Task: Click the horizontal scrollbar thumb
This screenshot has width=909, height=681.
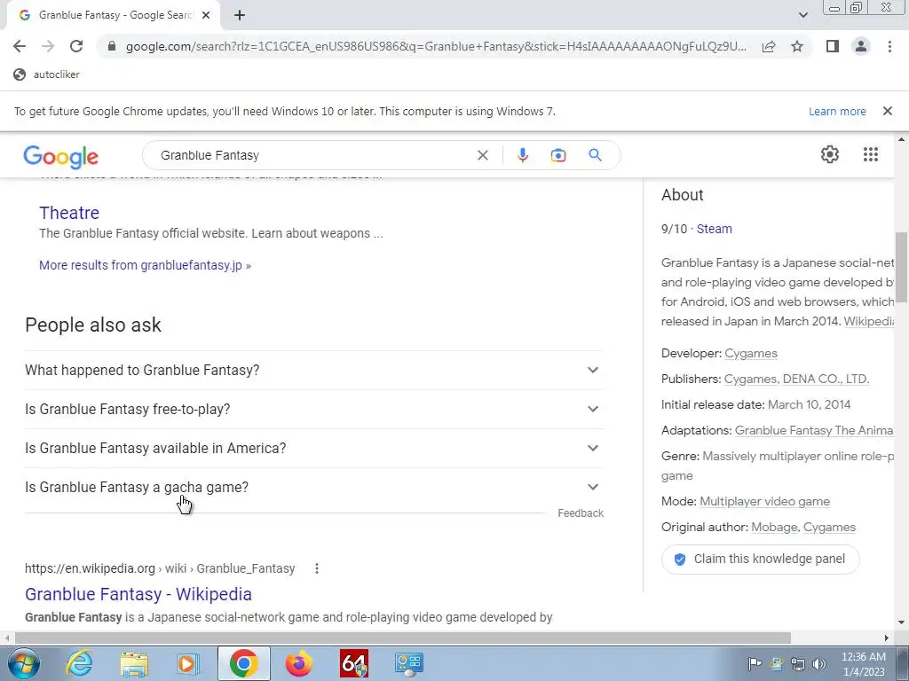Action: (403, 638)
